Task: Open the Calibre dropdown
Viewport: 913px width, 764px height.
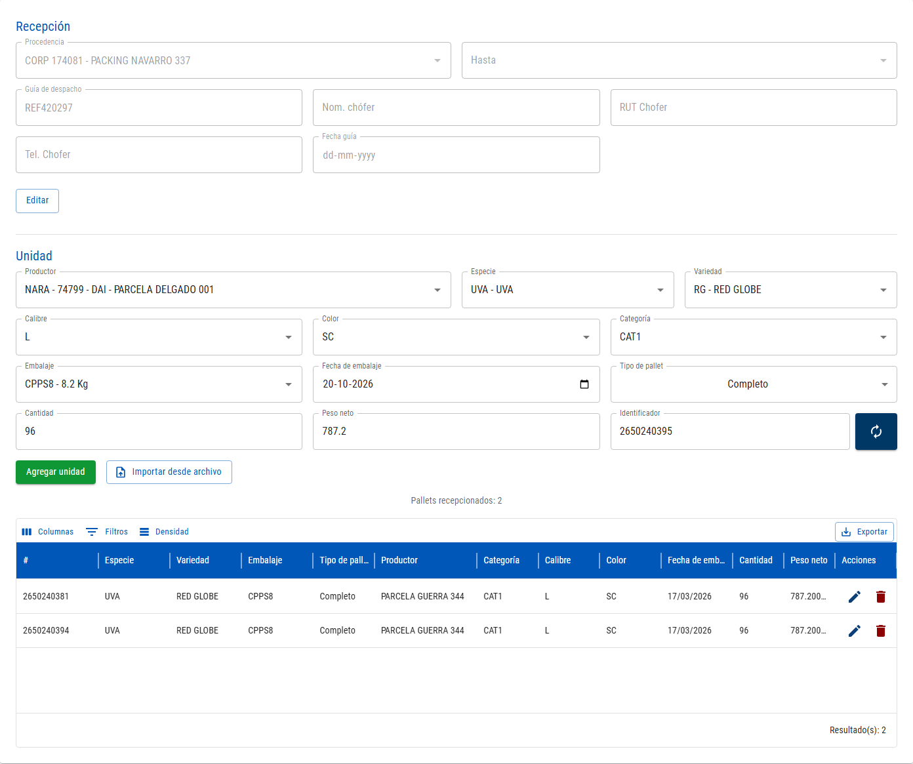Action: (x=159, y=337)
